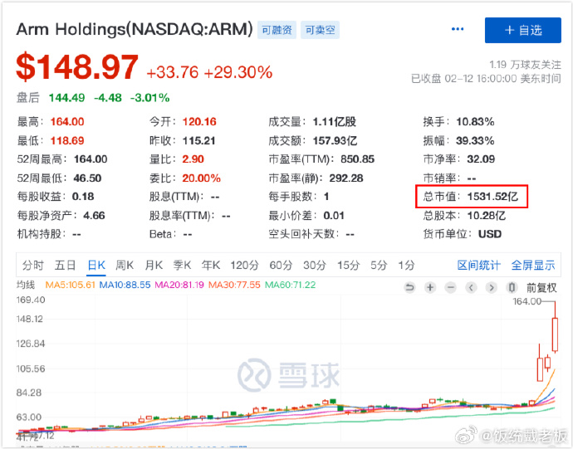Click the MA10:88.55 moving average label
Image resolution: width=573 pixels, height=449 pixels.
[125, 285]
